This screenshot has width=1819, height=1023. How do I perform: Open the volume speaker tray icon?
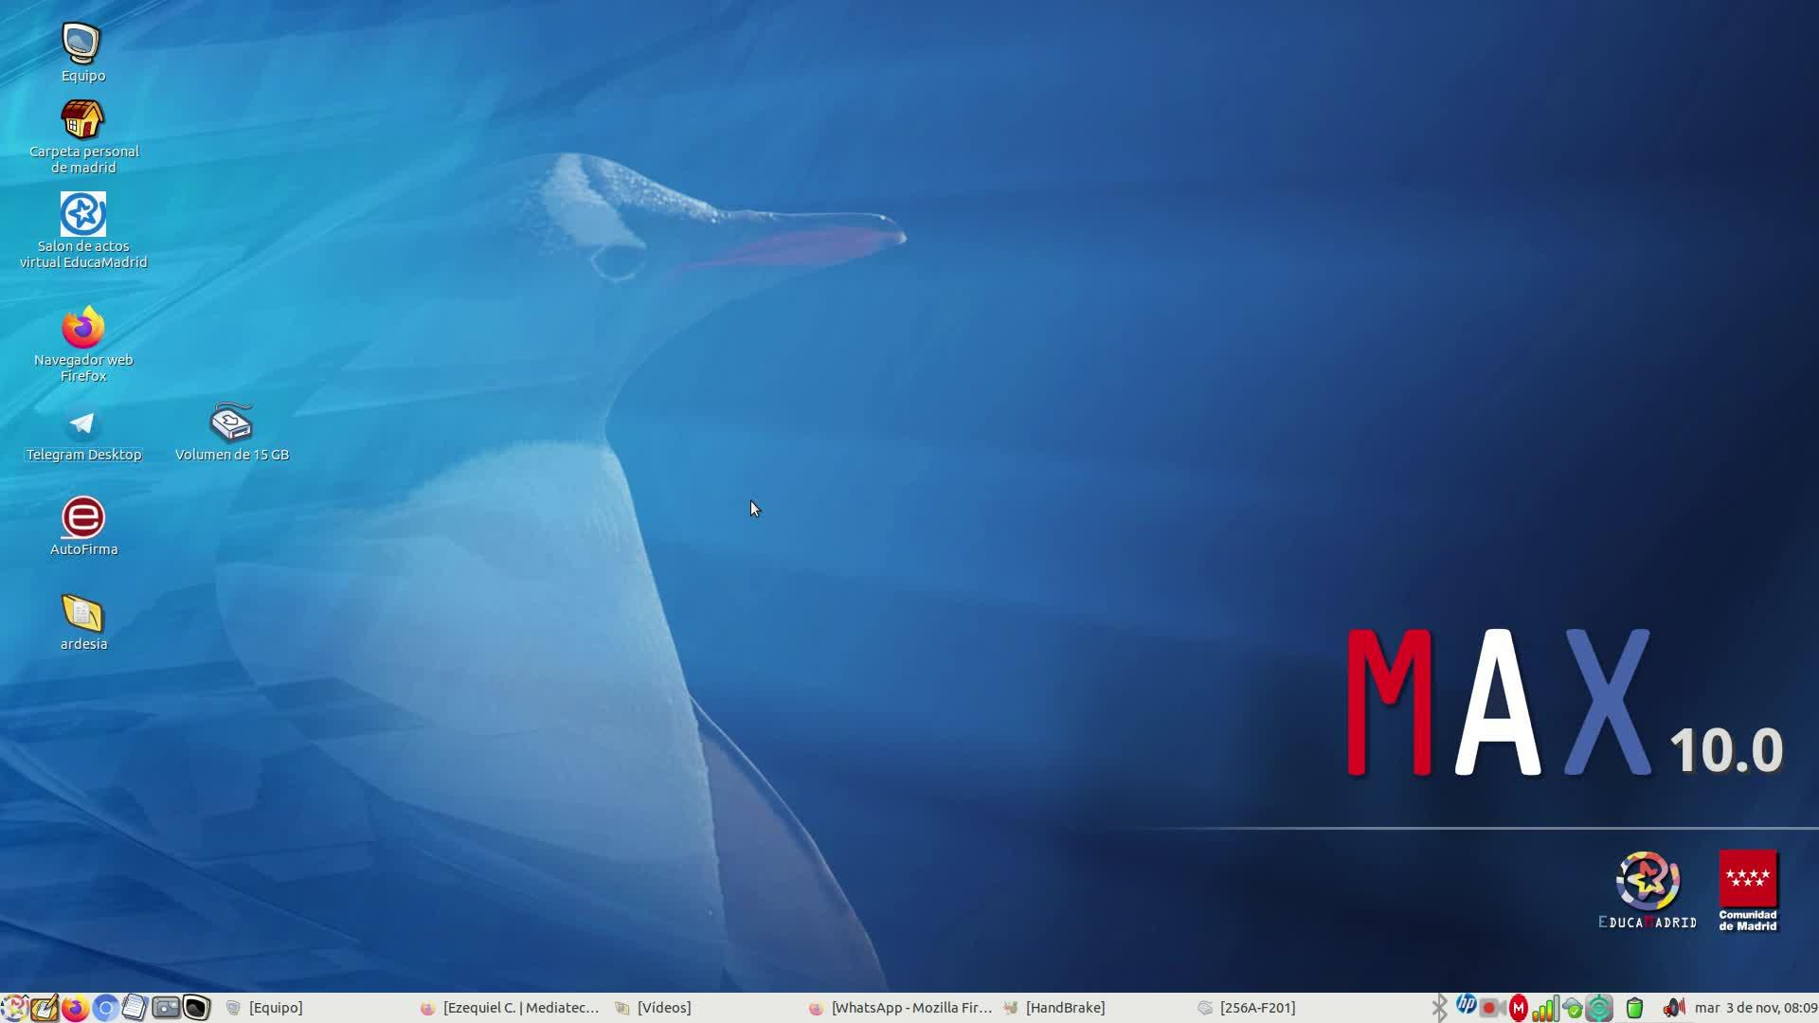(1673, 1008)
